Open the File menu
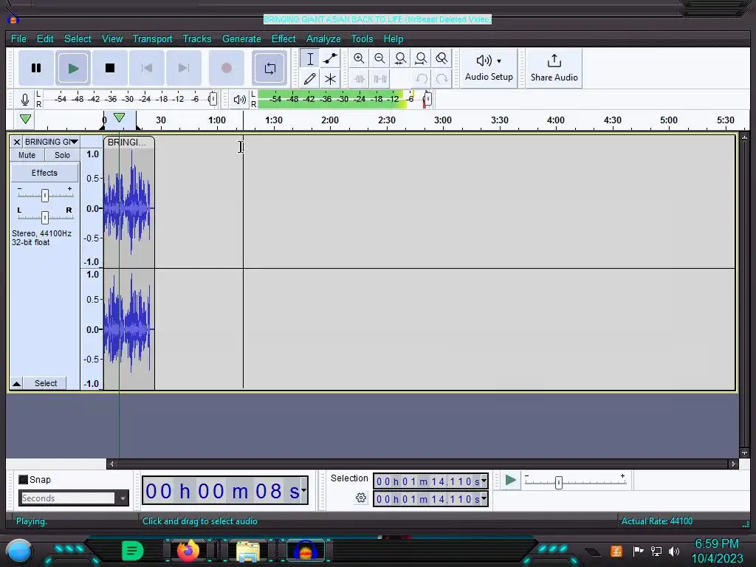 [x=18, y=38]
